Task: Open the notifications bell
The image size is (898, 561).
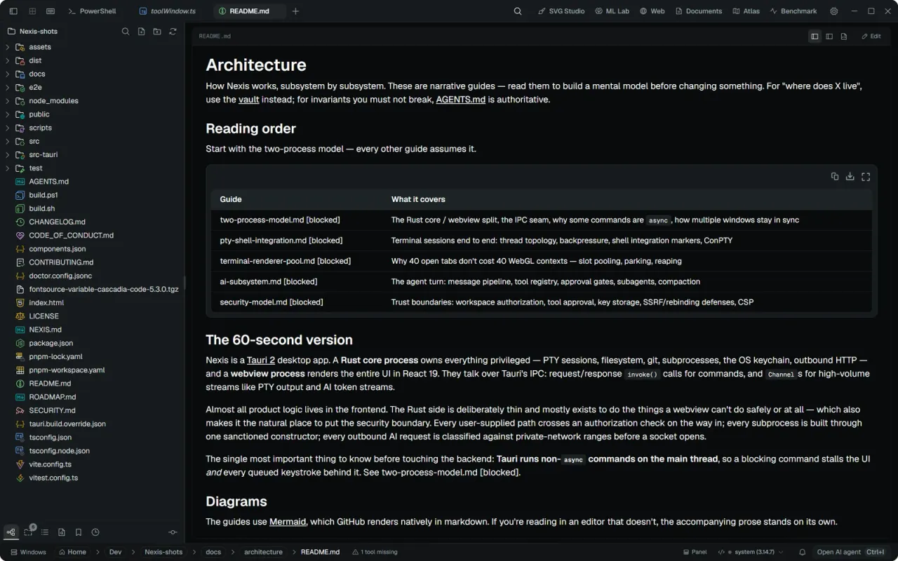Action: [x=803, y=552]
